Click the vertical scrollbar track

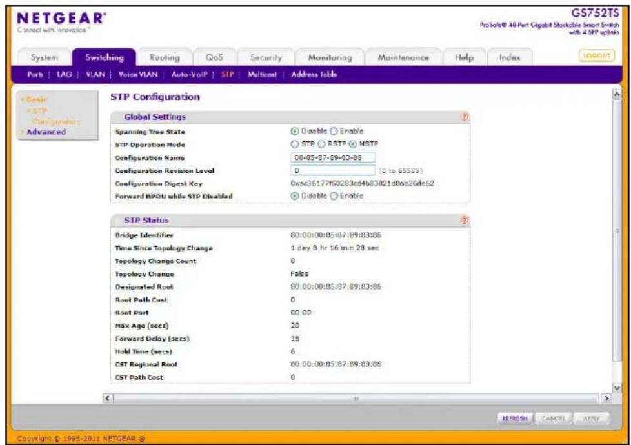(x=616, y=241)
